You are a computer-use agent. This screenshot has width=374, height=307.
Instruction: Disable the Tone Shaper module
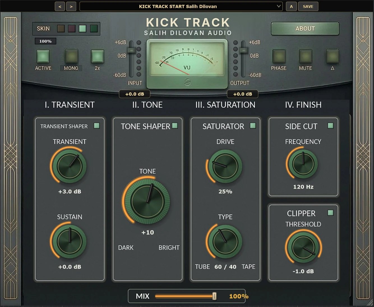pos(175,126)
